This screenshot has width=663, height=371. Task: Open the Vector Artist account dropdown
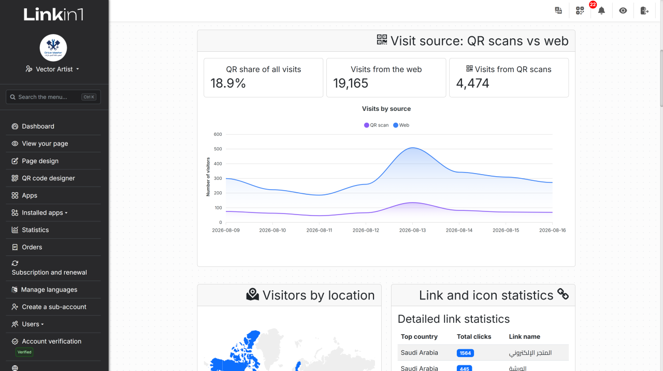(x=53, y=69)
